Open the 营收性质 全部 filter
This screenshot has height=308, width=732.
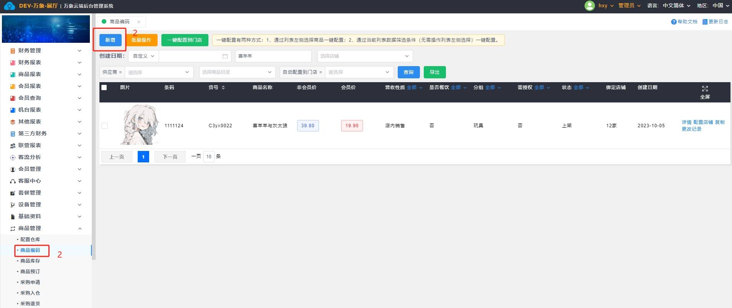point(415,88)
